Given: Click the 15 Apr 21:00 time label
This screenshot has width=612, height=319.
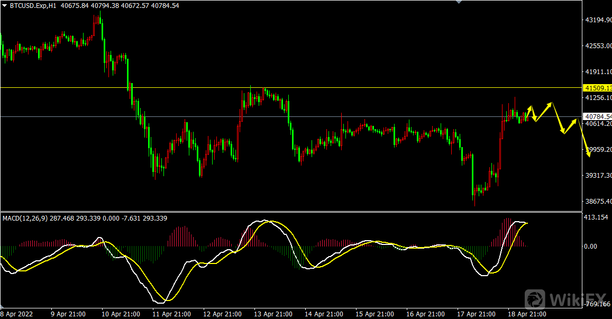Looking at the screenshot, I should (x=374, y=314).
